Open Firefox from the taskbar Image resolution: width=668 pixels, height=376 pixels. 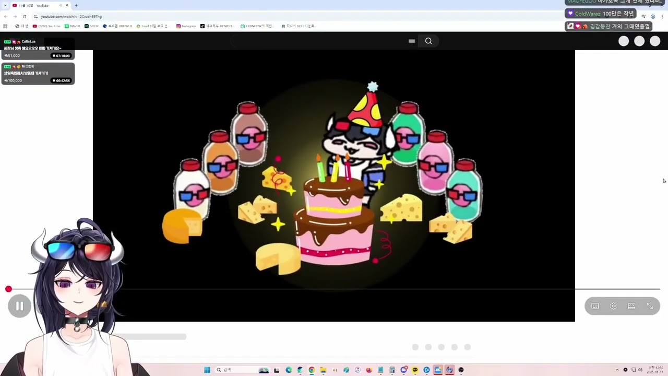coord(369,370)
